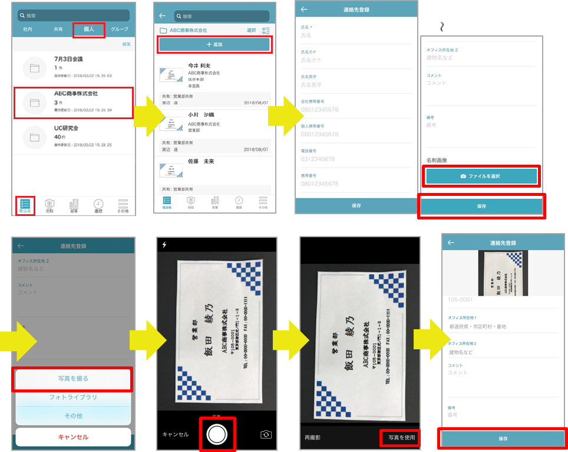Tap 再撮影 to retake the photo
568x452 pixels.
[312, 438]
